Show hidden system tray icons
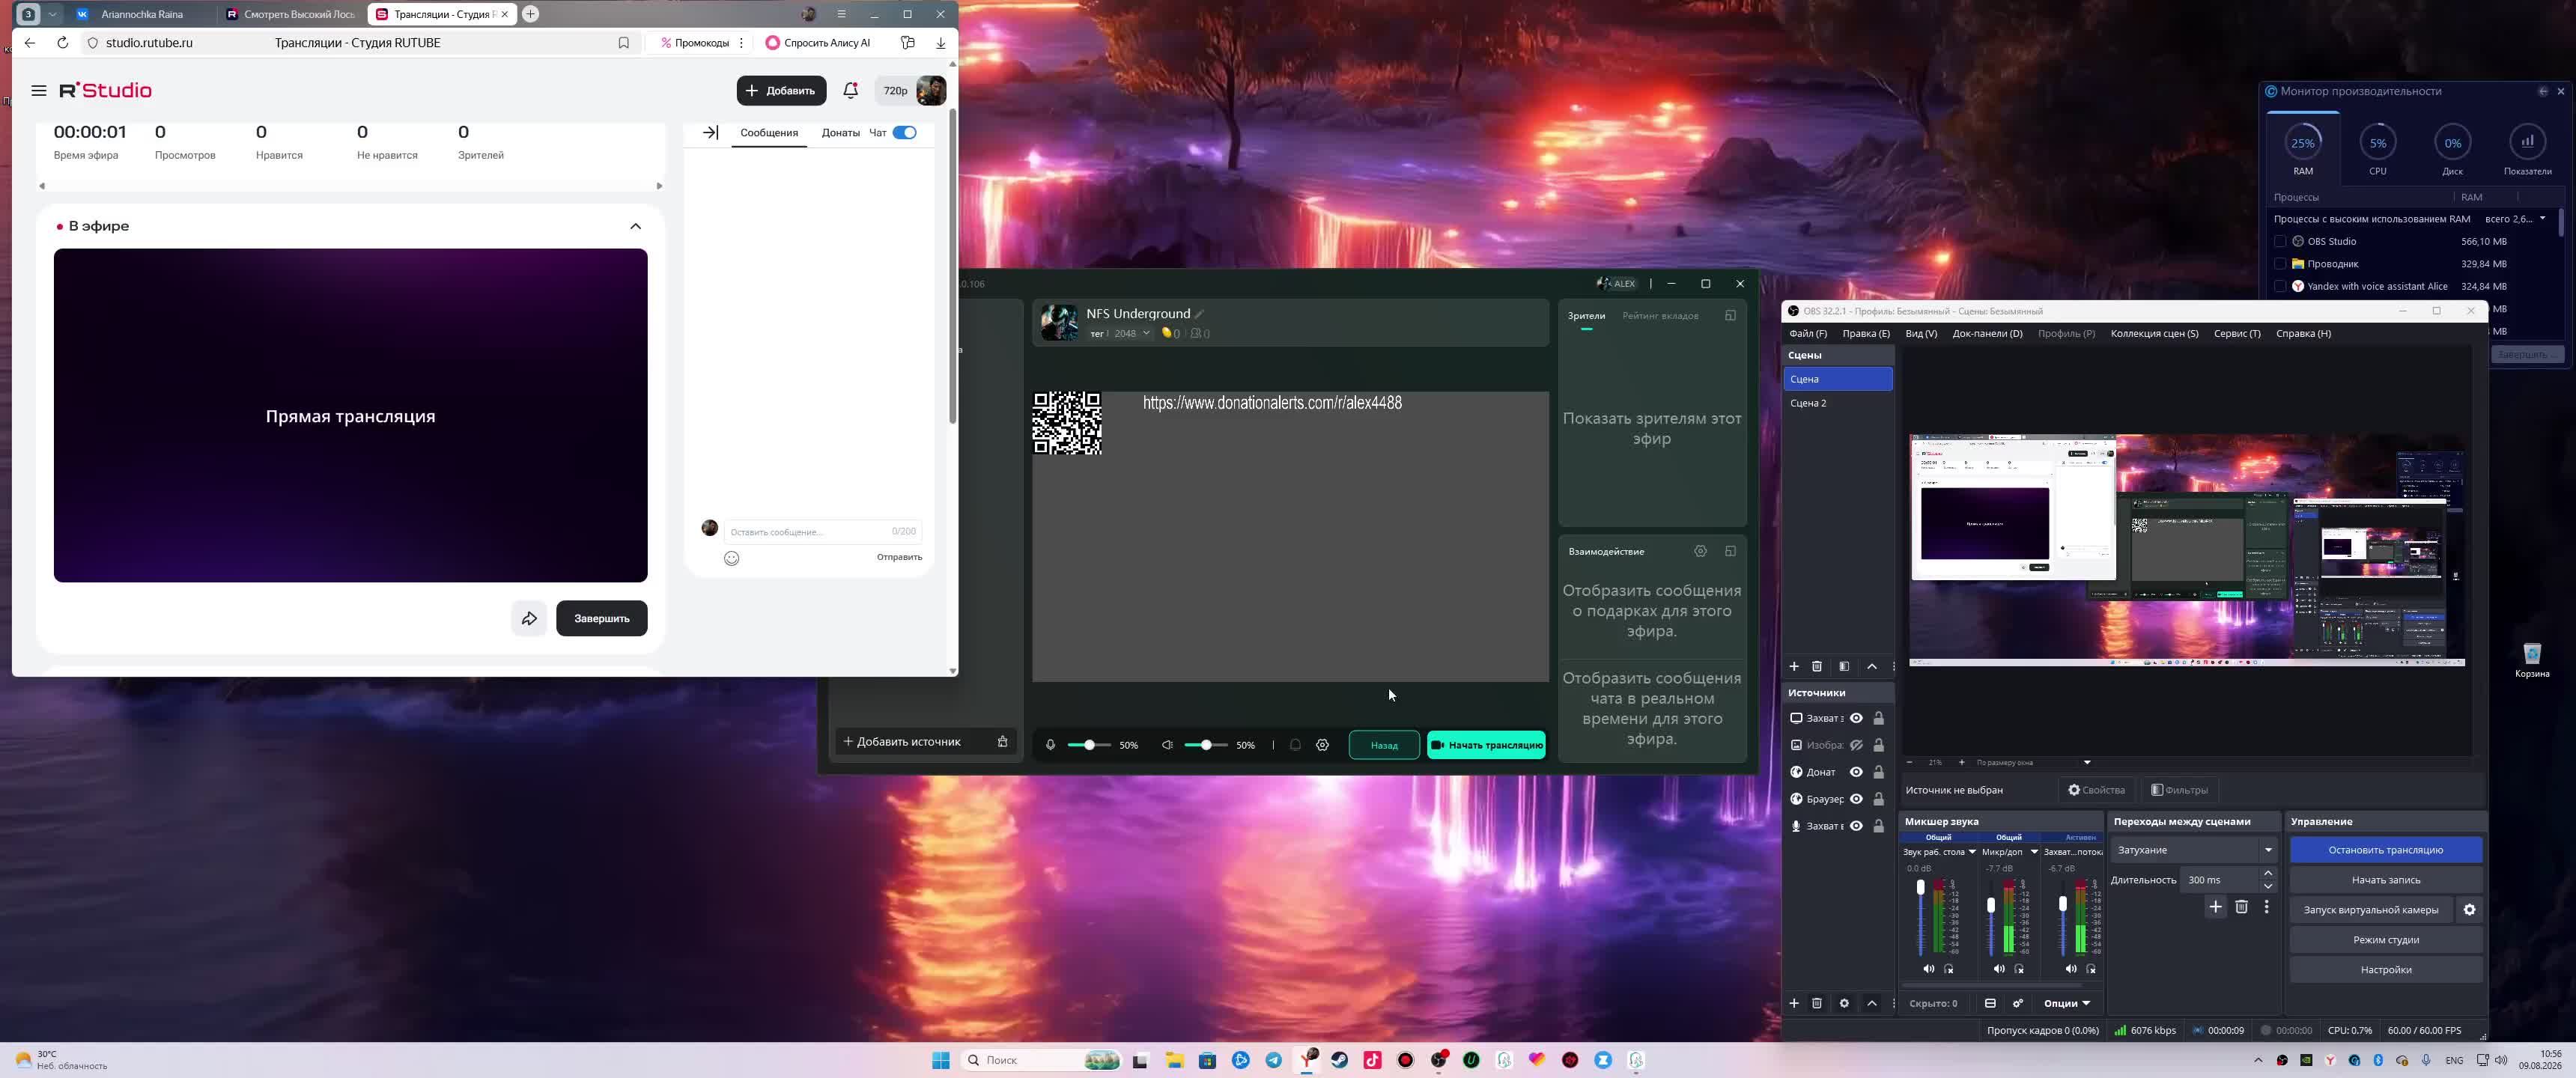Screen dimensions: 2576x1078 [2258, 1060]
